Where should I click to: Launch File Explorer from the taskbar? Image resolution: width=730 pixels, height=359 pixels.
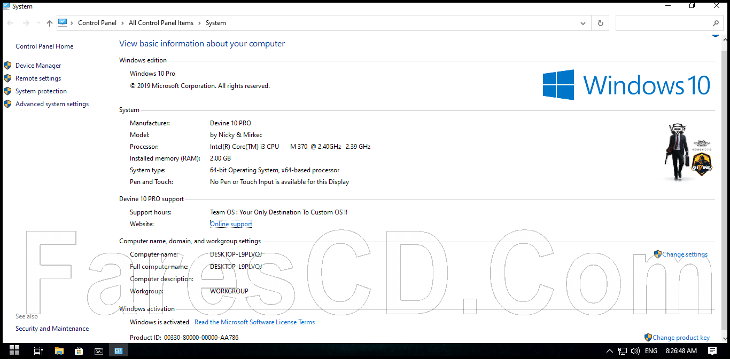[x=59, y=350]
